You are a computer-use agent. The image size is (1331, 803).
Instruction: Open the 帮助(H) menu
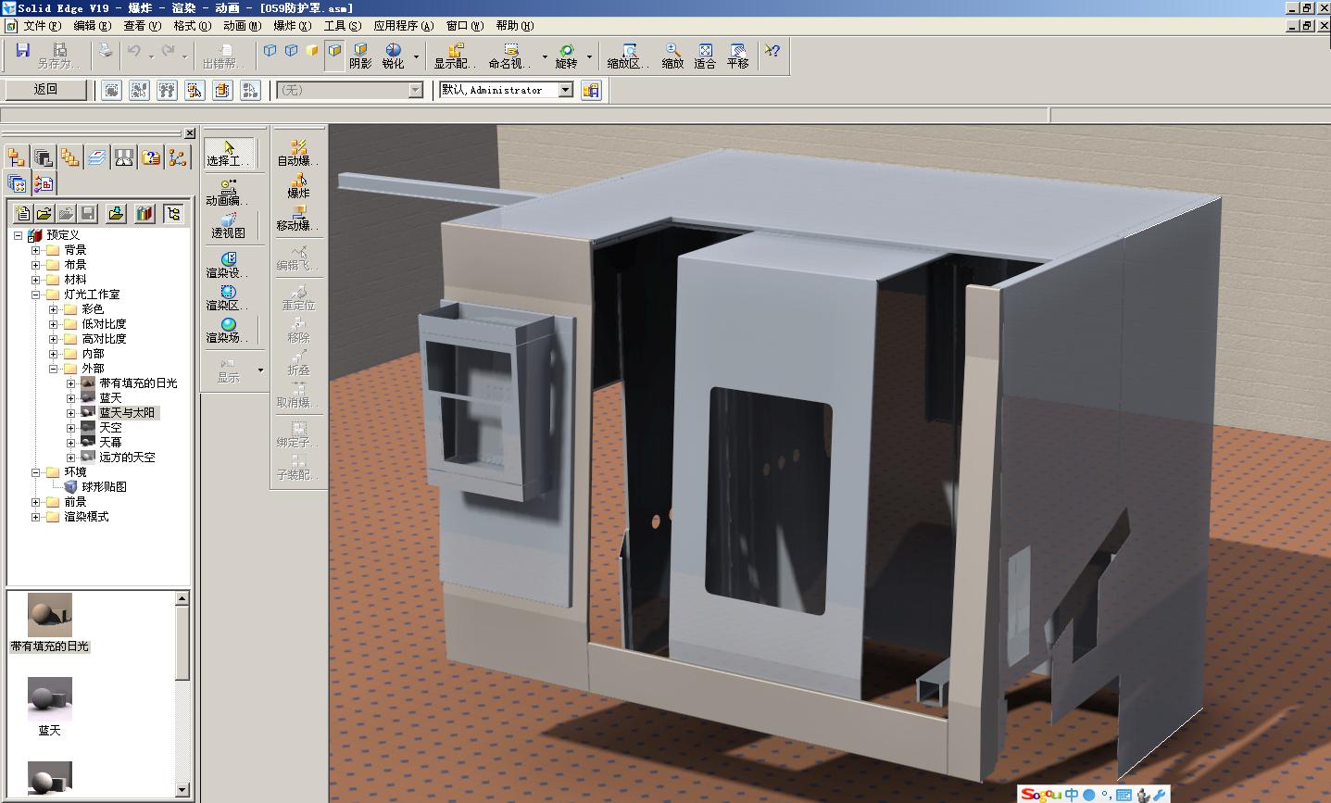coord(514,26)
